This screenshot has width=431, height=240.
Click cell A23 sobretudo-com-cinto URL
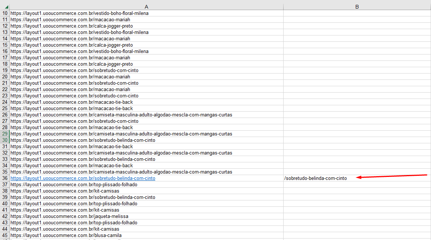click(146, 96)
